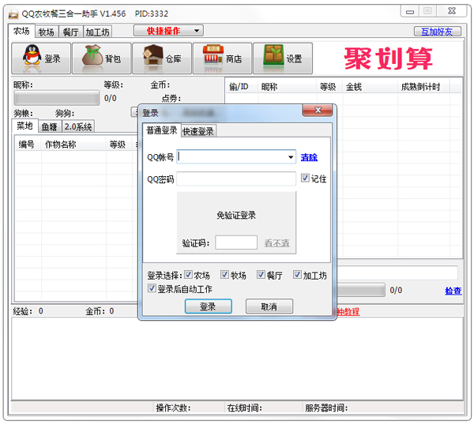
Task: Uncheck 加工坊 in login selection
Action: pyautogui.click(x=298, y=275)
